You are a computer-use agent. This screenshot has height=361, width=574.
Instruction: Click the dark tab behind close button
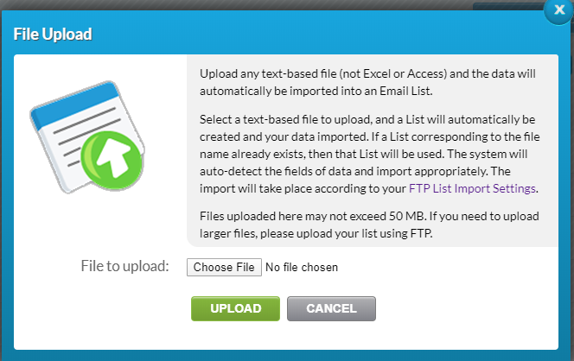tap(509, 6)
